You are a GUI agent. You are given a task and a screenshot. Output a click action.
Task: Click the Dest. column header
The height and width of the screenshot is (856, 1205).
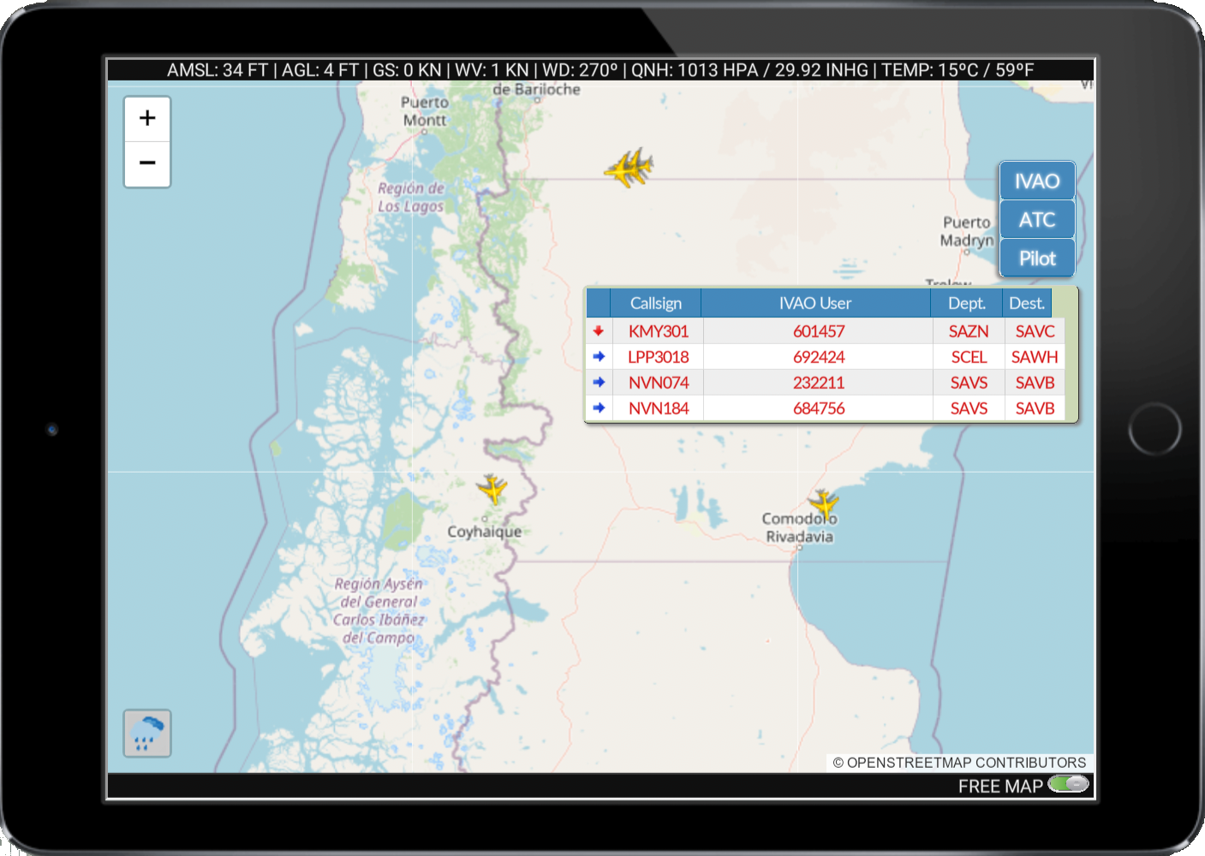(x=1027, y=303)
